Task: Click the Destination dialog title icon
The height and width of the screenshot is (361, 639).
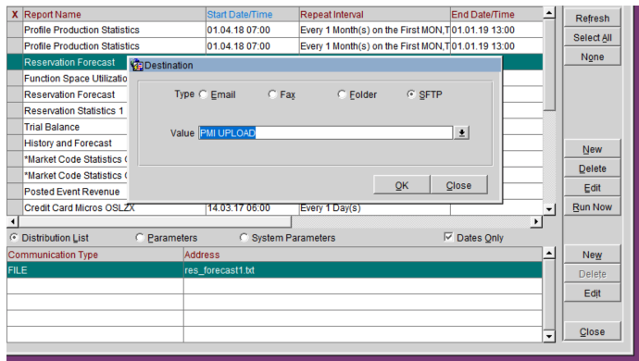Action: [137, 65]
